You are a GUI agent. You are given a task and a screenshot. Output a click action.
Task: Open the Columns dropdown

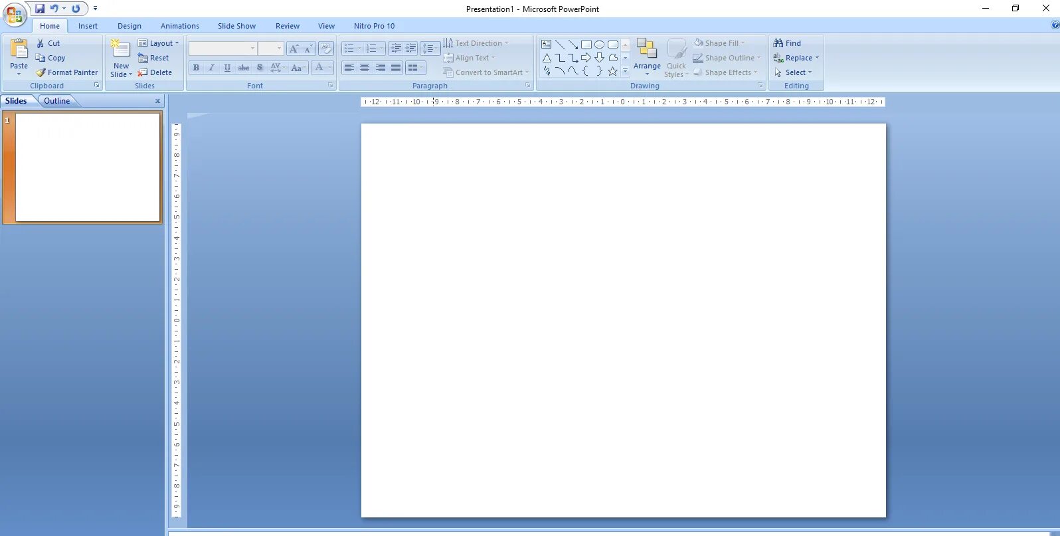[415, 68]
